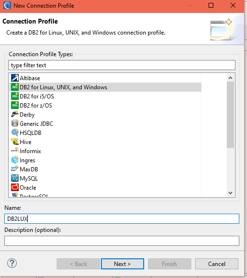
Task: Click the DB2 for Linux, UNIX, and Windows icon
Action: (x=15, y=87)
